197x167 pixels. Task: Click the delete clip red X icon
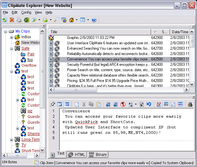click(12, 20)
